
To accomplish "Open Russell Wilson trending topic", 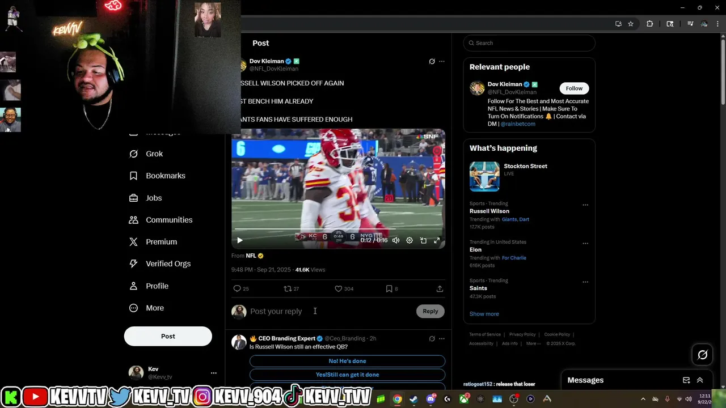I will (x=489, y=211).
